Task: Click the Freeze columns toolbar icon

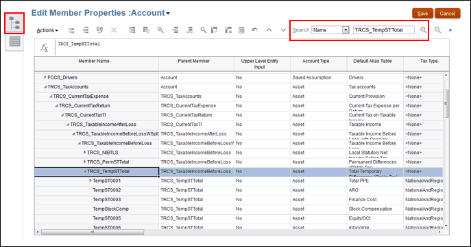Action: coord(214,30)
